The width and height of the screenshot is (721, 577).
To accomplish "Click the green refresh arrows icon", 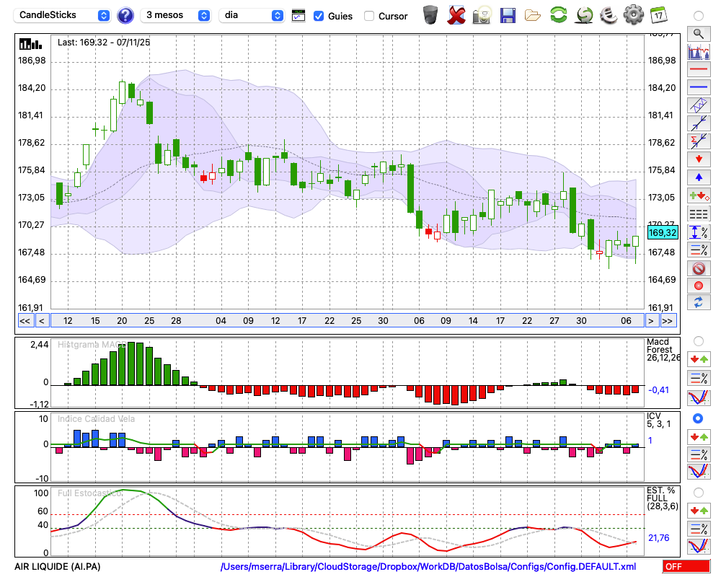I will 558,15.
